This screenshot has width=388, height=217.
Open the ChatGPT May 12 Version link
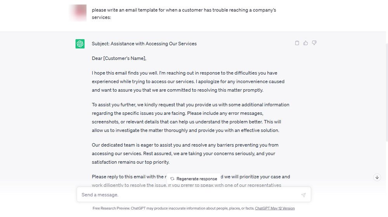(x=275, y=208)
